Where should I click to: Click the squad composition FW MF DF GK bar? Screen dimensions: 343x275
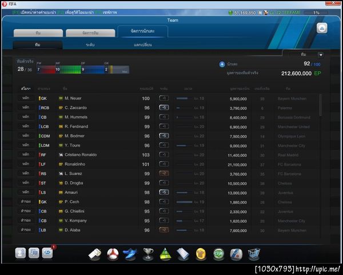[x=83, y=69]
